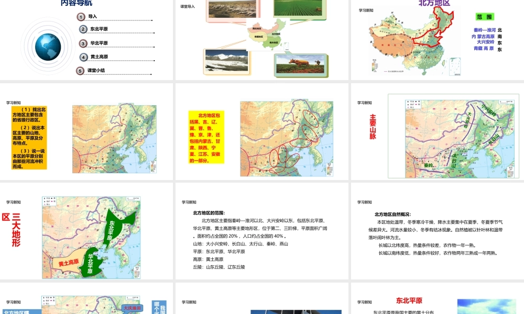The height and width of the screenshot is (314, 524).
Task: Click numbered circle 1 beside 导入
Action: 81,17
